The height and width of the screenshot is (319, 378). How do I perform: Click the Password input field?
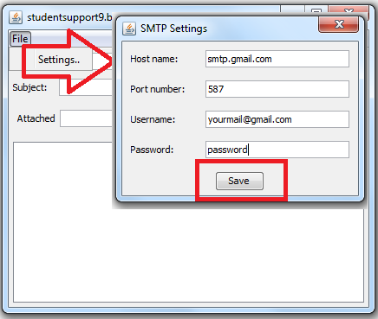pos(277,150)
